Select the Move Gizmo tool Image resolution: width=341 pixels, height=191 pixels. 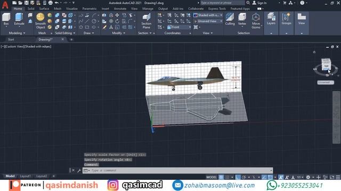[256, 21]
